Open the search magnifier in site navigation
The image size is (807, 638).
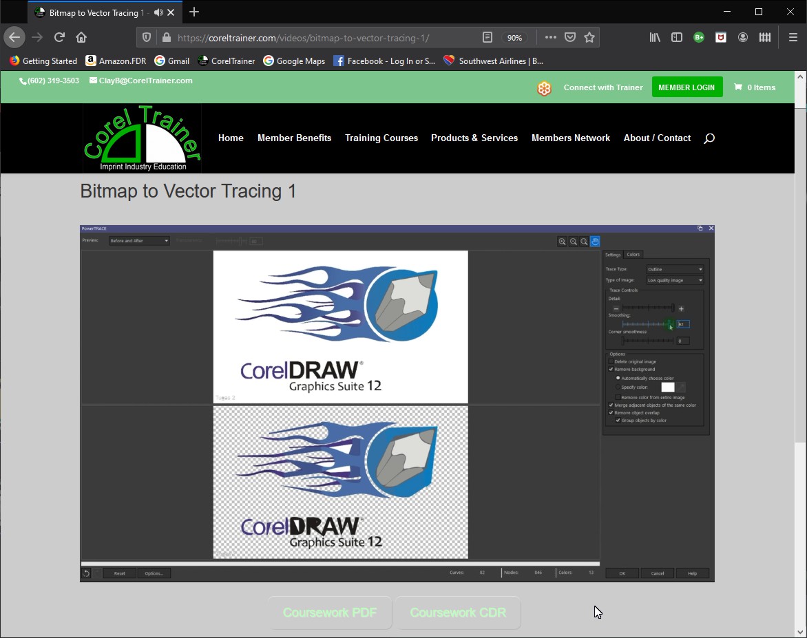(709, 138)
